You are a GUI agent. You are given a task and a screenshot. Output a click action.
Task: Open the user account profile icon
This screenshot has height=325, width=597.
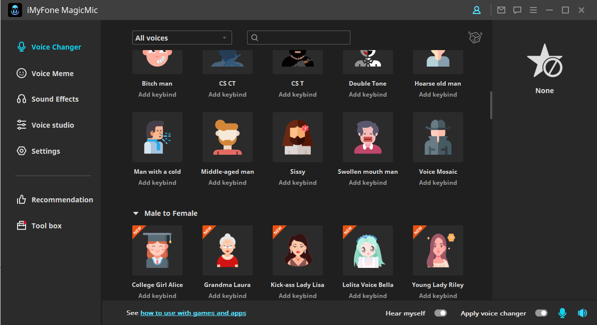pos(476,11)
